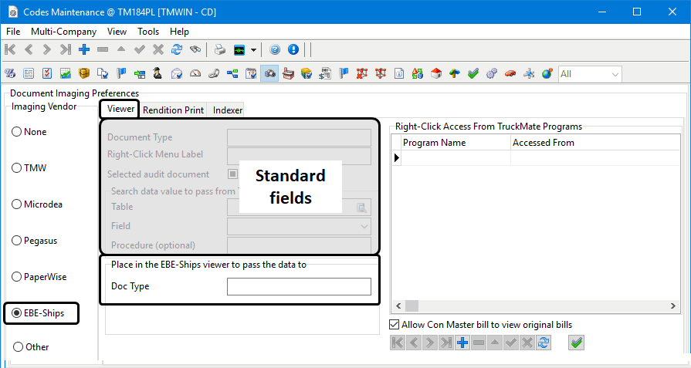Refresh the grid with navigator refresh button
Image resolution: width=691 pixels, height=368 pixels.
click(x=544, y=343)
